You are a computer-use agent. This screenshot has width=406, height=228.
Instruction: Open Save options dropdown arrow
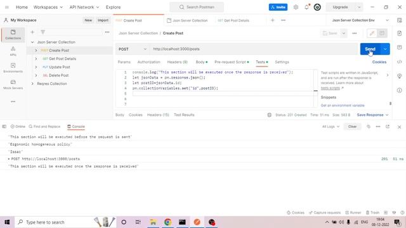pos(344,33)
